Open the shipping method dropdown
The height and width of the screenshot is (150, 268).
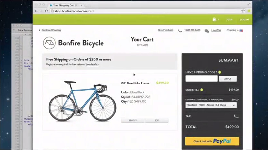[x=211, y=105]
